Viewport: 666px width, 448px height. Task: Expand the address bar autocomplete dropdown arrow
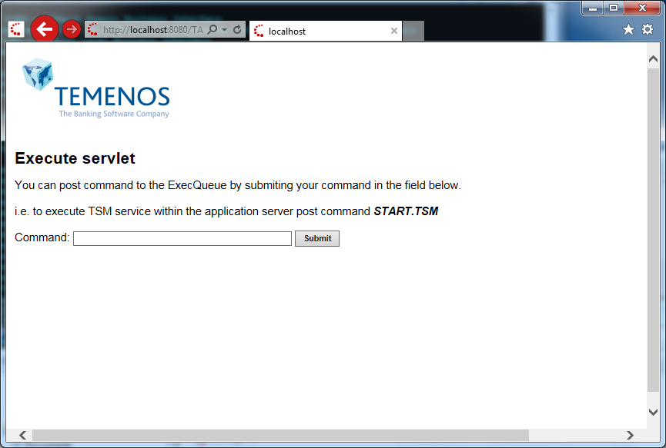[224, 30]
